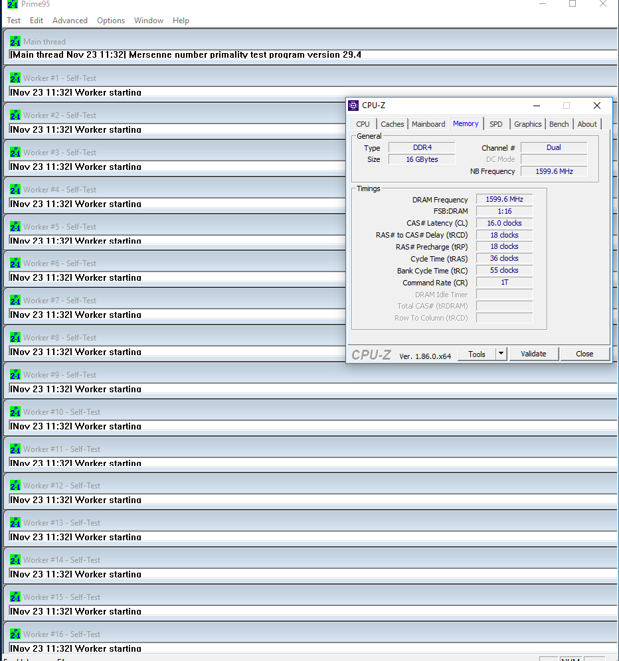Open the Advanced menu in Prime95
The image size is (619, 661).
tap(70, 20)
